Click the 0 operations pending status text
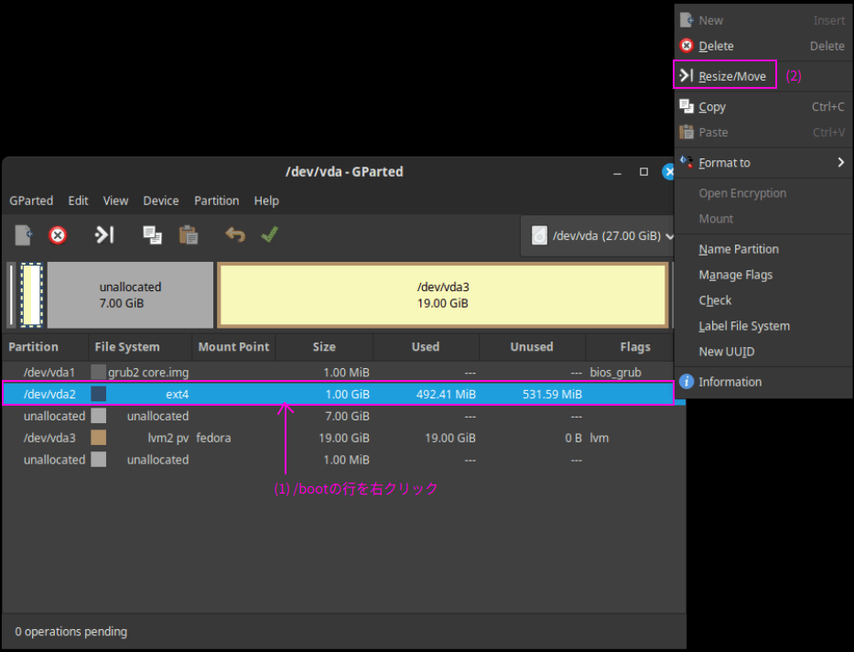854x652 pixels. (70, 631)
